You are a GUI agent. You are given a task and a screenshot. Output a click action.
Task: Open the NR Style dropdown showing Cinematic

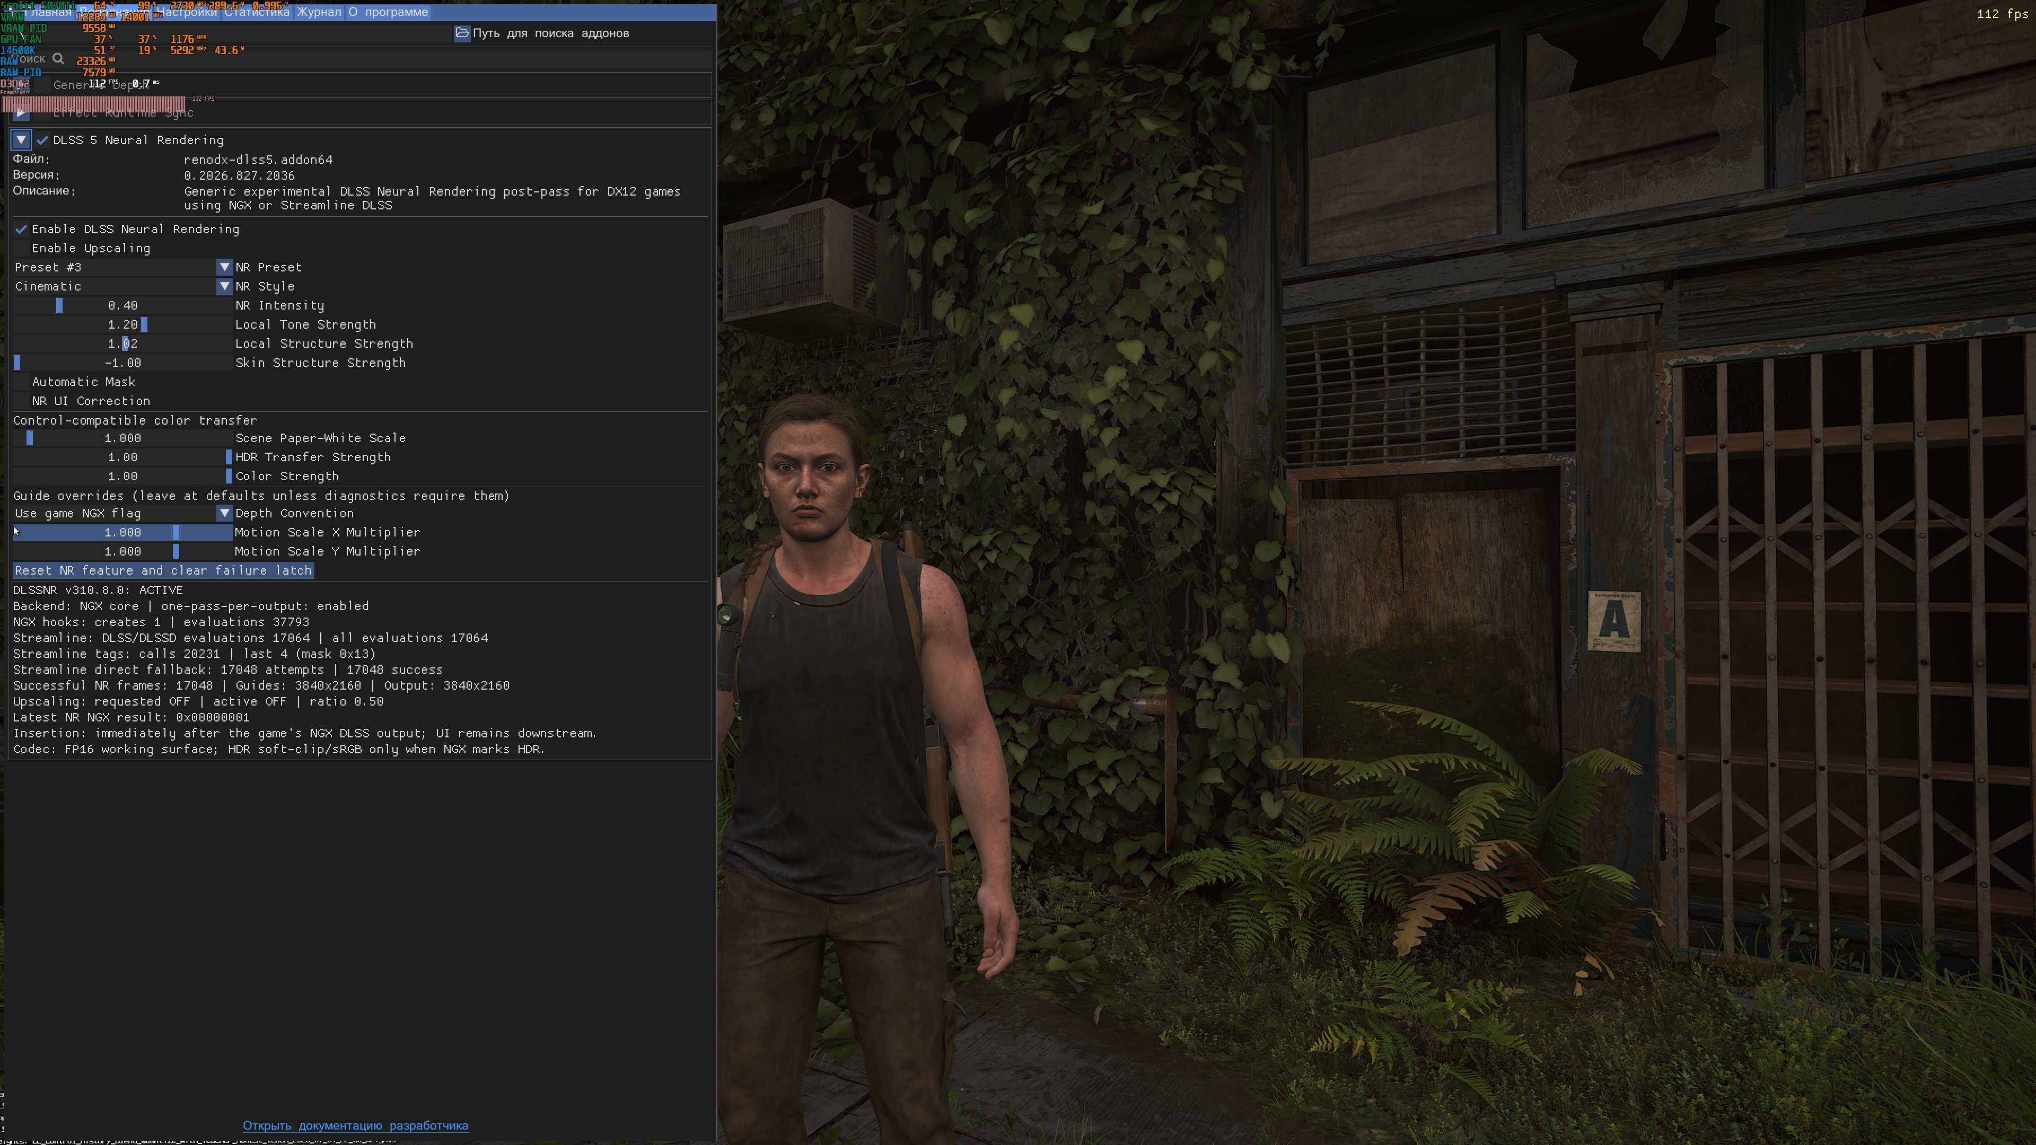click(122, 286)
